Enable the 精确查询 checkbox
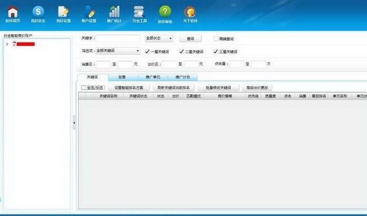 215,39
